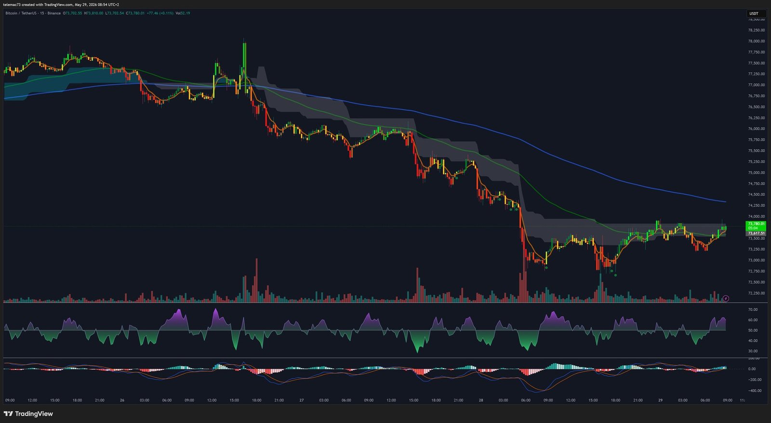Click the +77.46 (+0.11%) change value
Viewport: 771px width, 423px height.
click(160, 13)
